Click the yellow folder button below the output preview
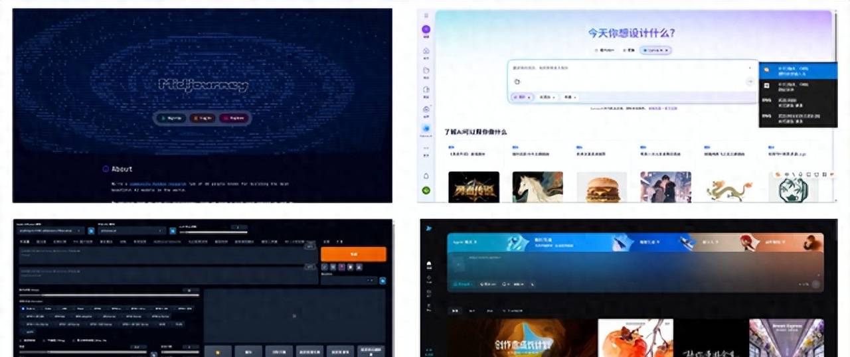Viewport: 850px width, 357px height. [219, 351]
